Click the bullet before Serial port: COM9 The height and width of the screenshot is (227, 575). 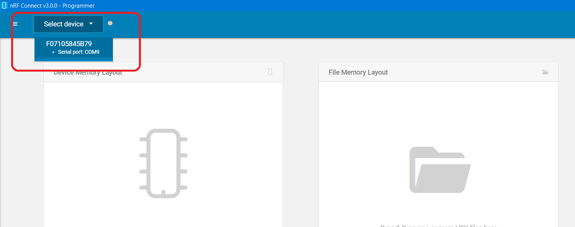pyautogui.click(x=53, y=52)
